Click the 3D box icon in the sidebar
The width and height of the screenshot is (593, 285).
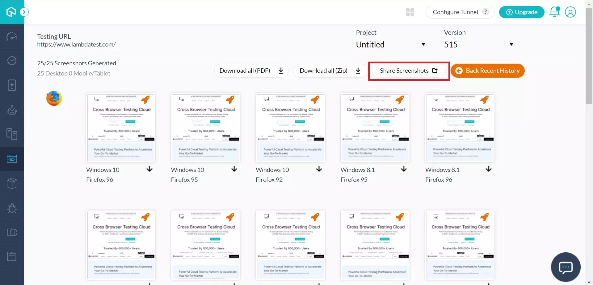coord(12,183)
